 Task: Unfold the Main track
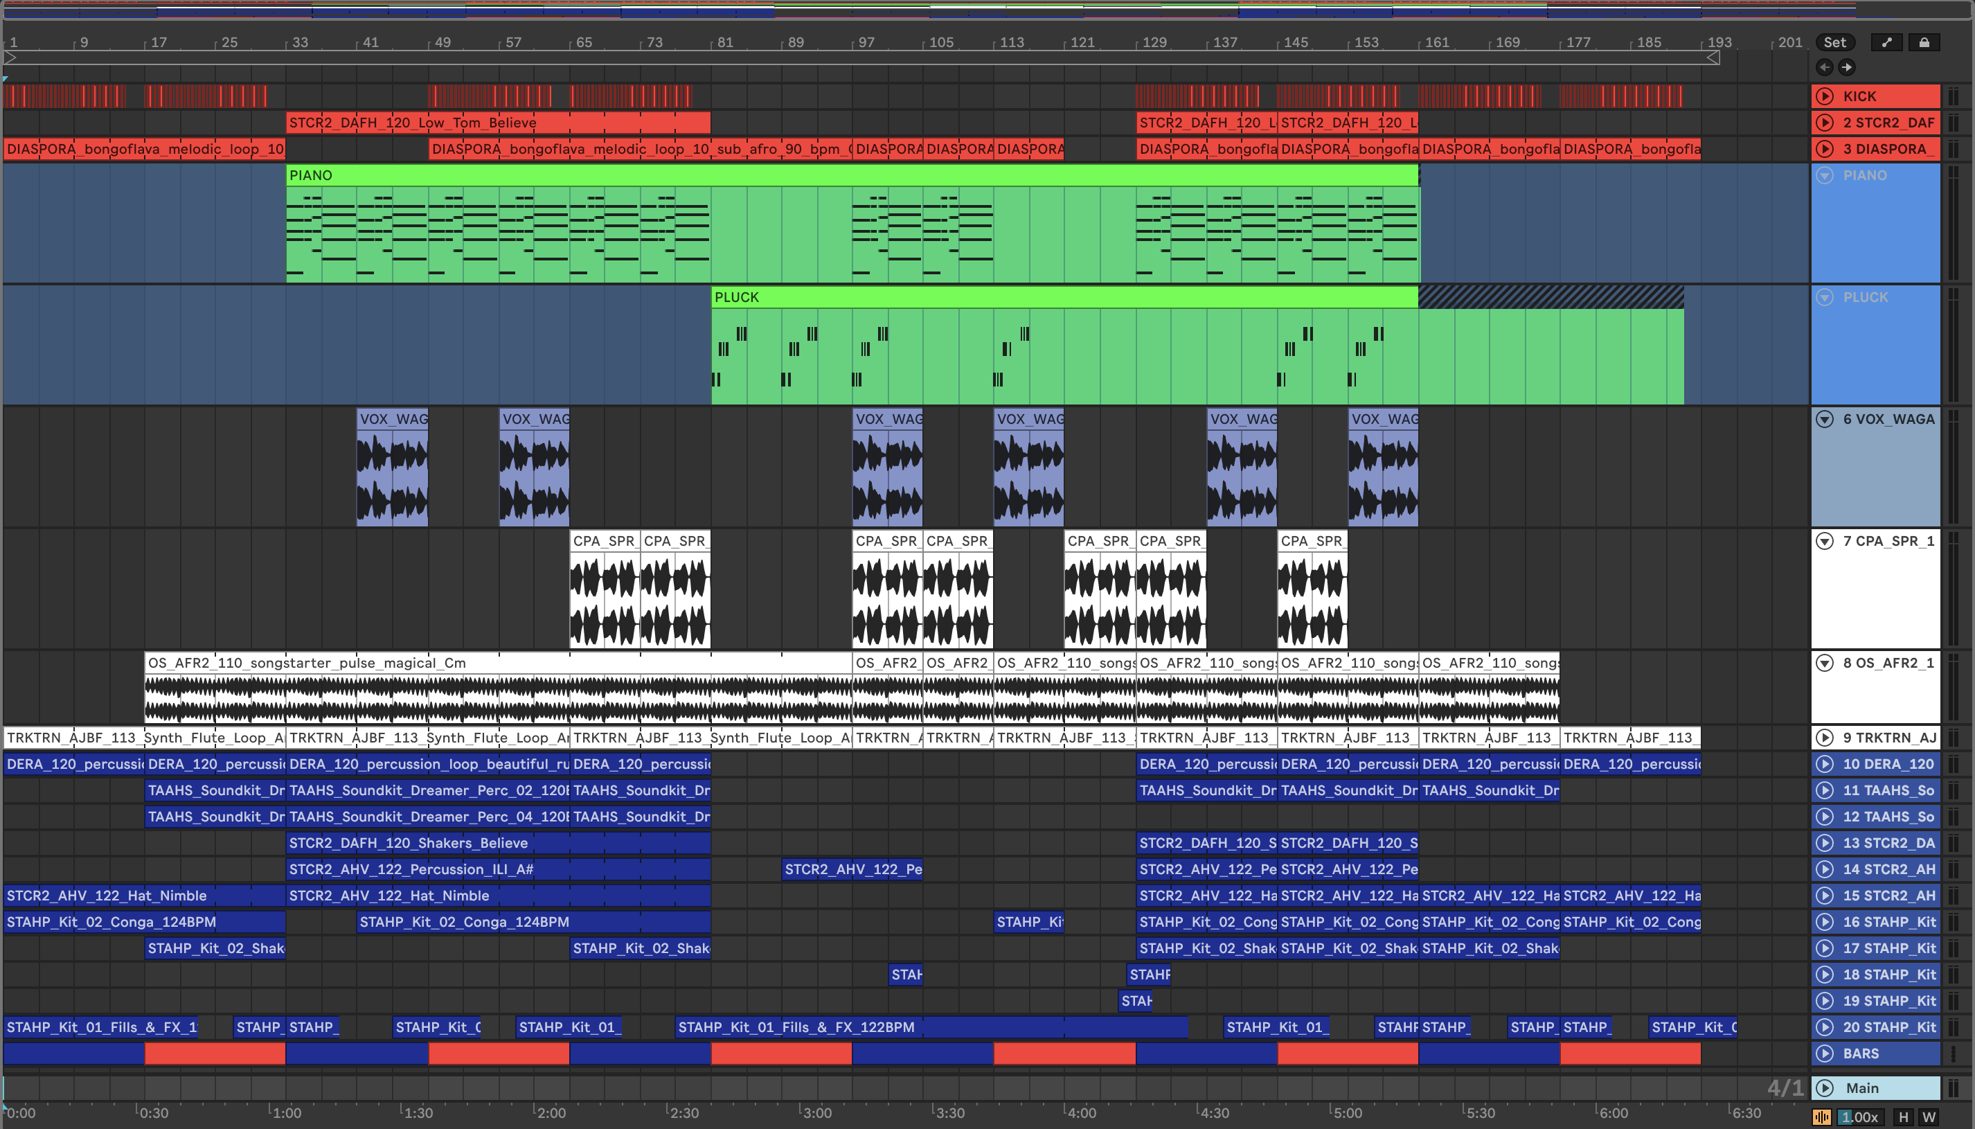pyautogui.click(x=1825, y=1088)
